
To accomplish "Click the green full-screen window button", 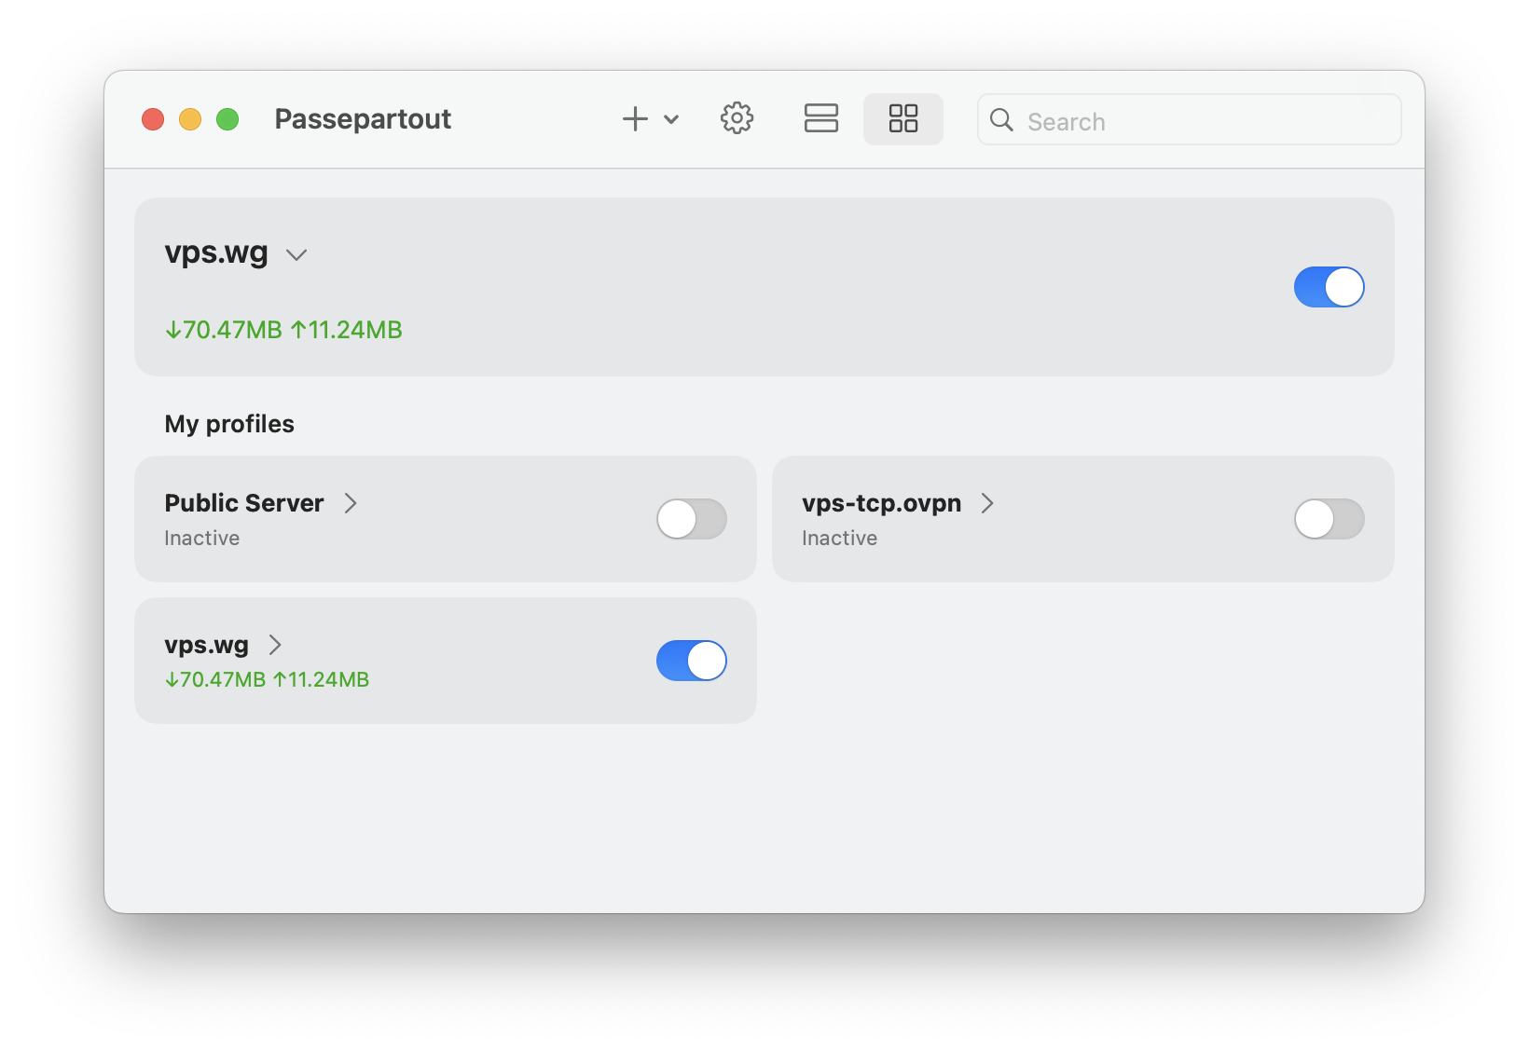I will [227, 119].
